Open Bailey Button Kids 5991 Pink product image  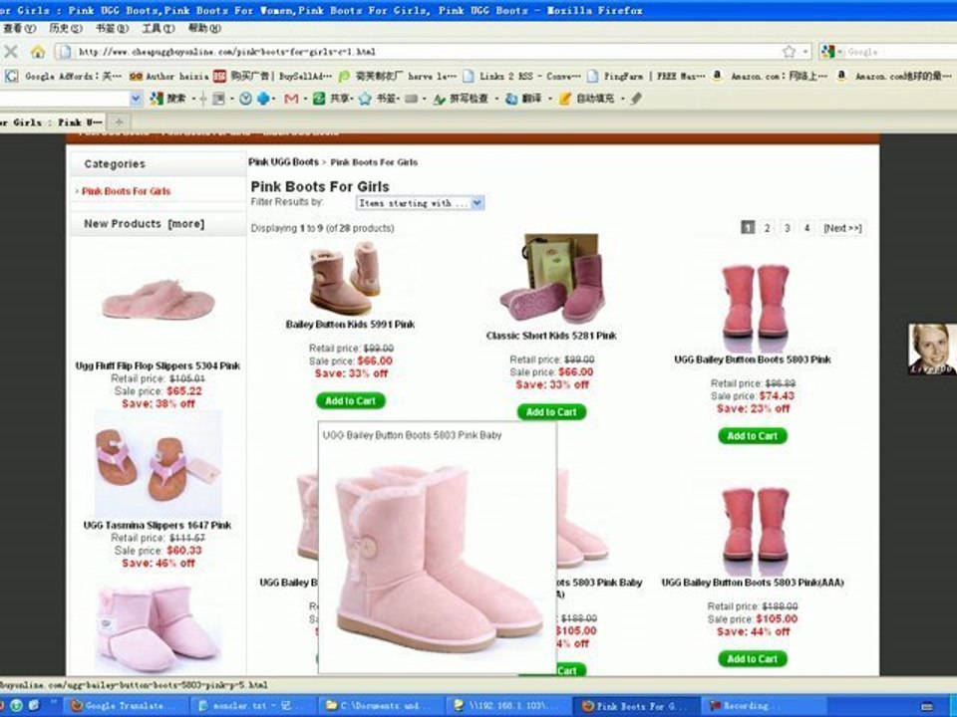345,278
